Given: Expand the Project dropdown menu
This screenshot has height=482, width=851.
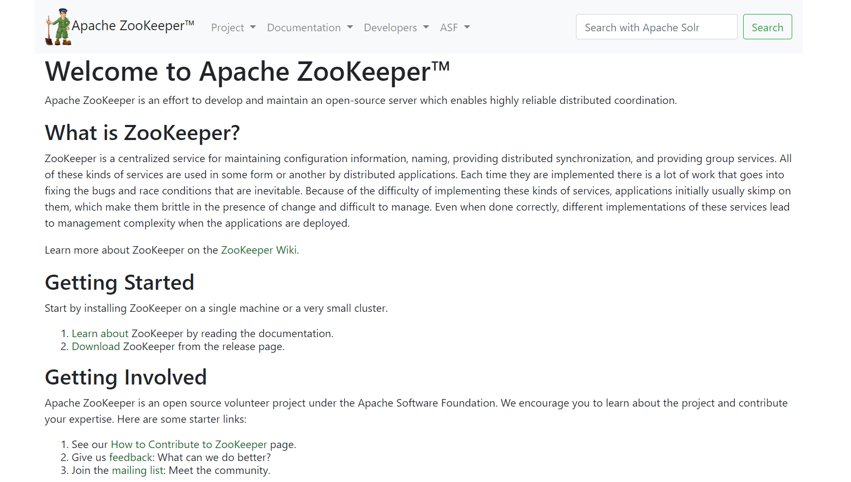Looking at the screenshot, I should (x=234, y=27).
